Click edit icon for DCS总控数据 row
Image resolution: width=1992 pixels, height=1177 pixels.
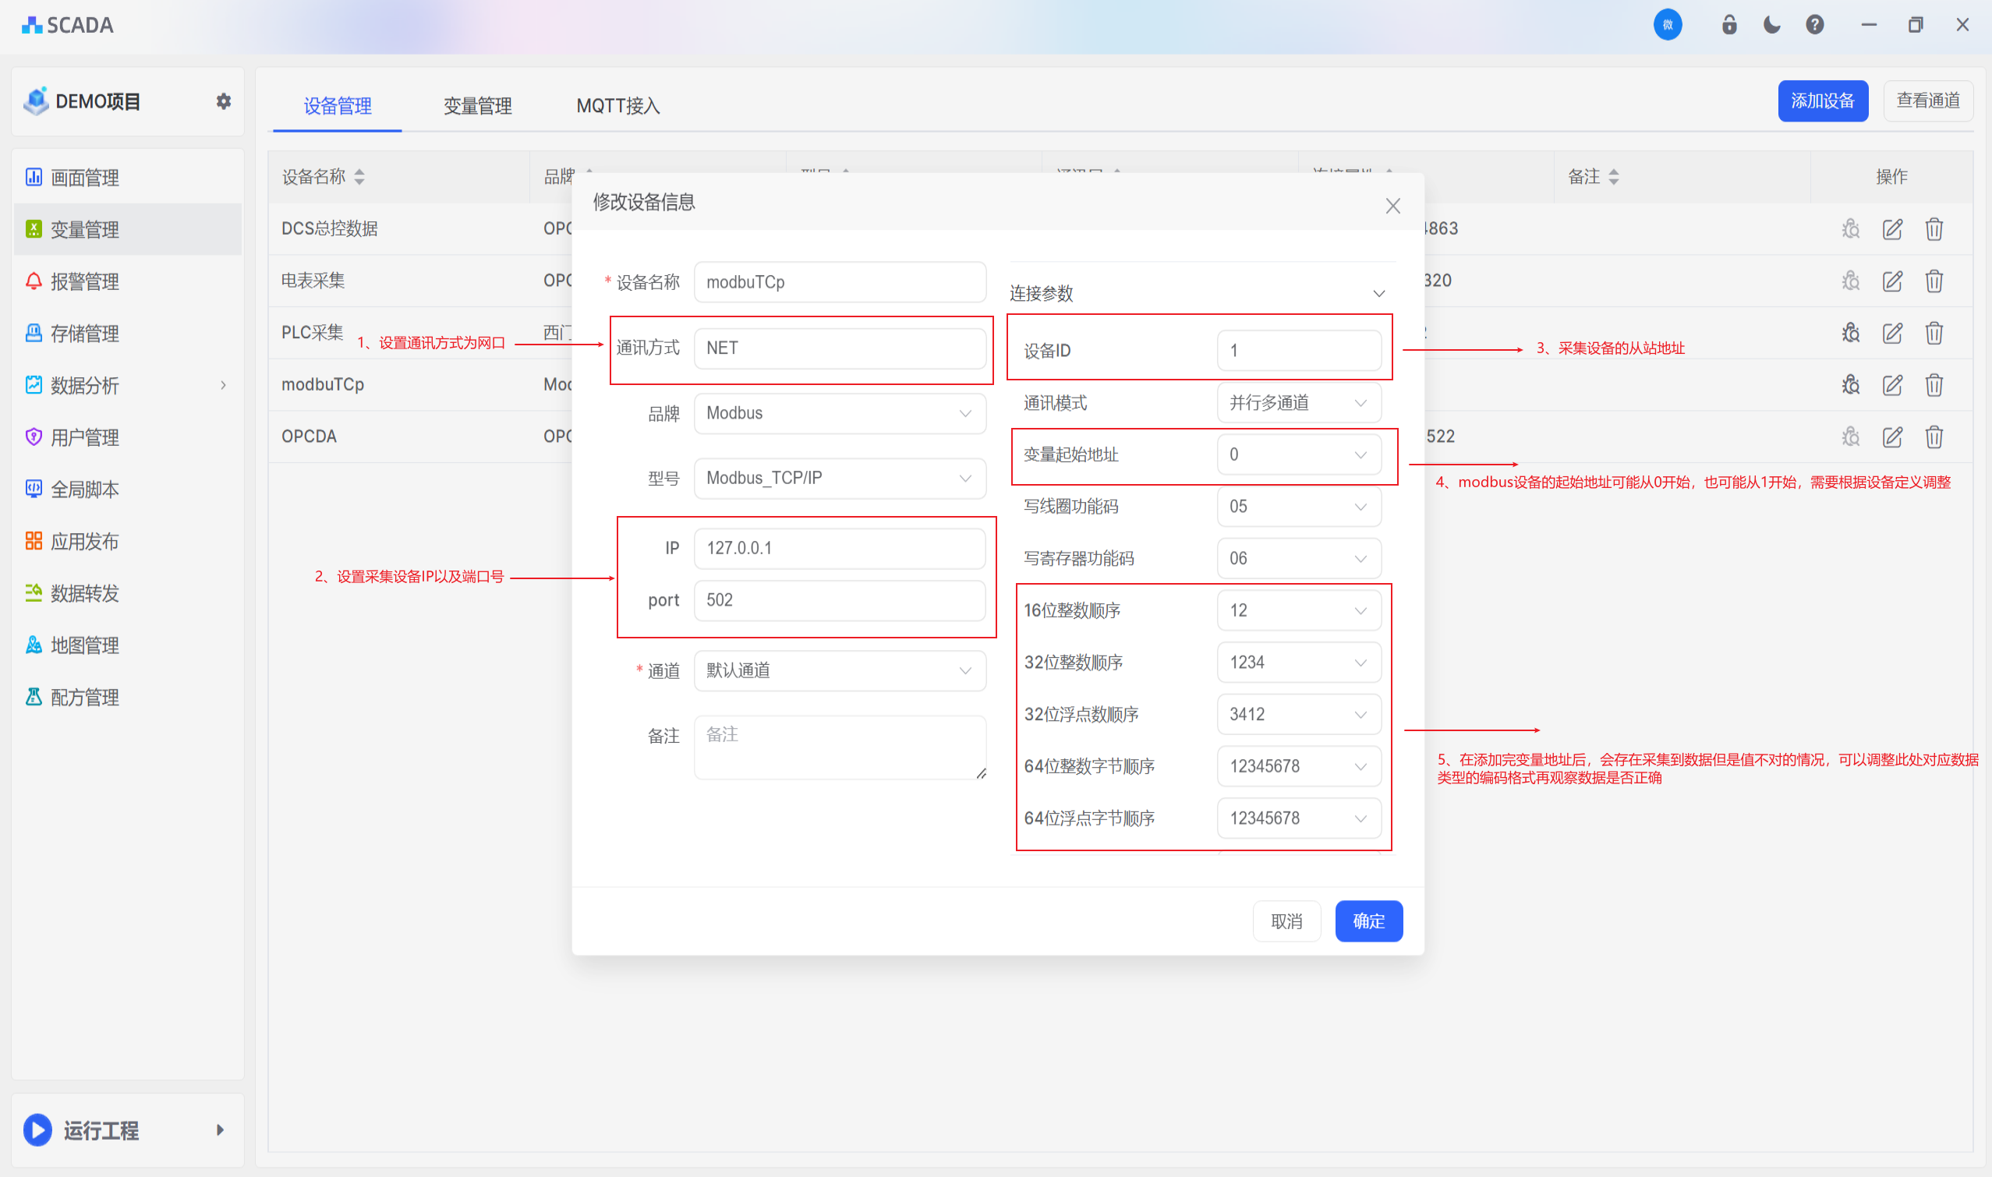pos(1892,229)
